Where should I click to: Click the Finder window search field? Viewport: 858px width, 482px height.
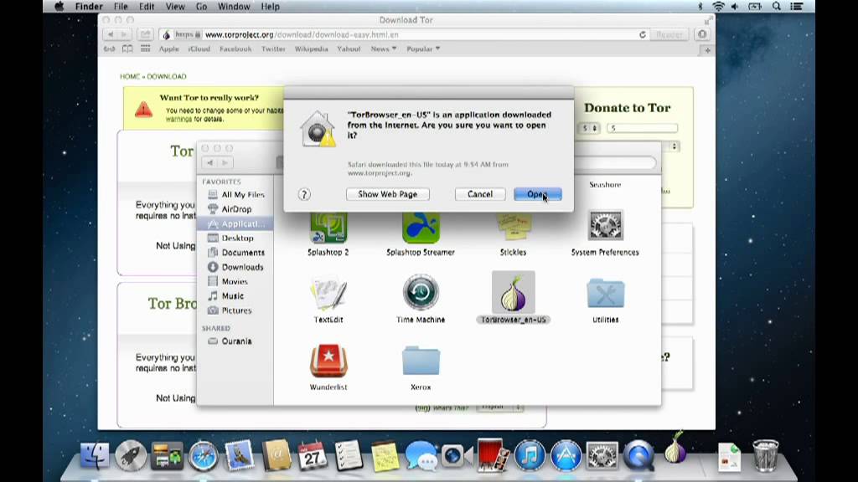(616, 163)
